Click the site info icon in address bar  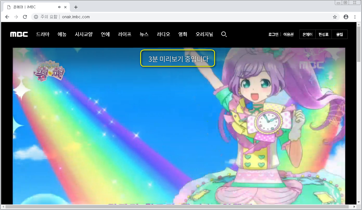click(36, 17)
